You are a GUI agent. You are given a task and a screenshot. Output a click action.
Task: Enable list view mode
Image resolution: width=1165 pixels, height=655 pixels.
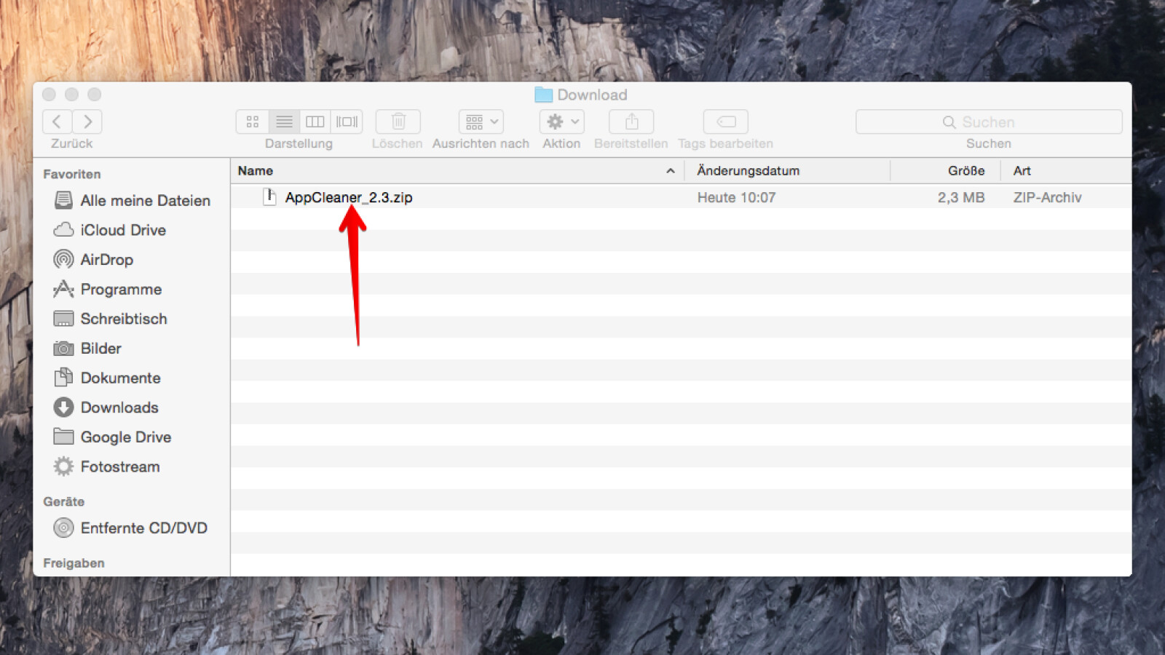(284, 122)
